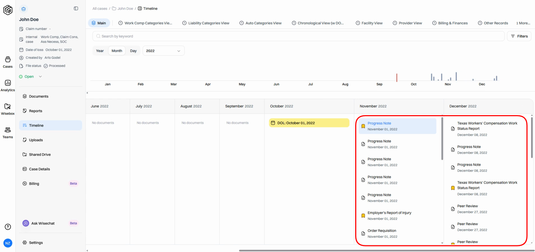The image size is (535, 252).
Task: Open Billing beta in the sidebar
Action: 50,184
